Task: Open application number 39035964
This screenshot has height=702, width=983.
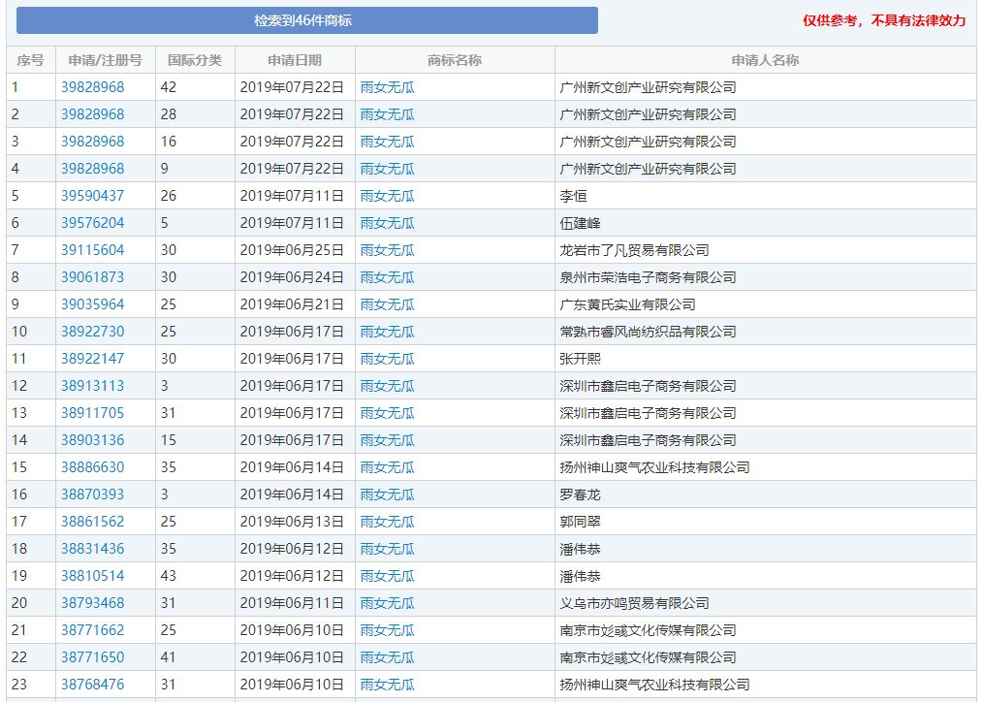Action: click(93, 304)
